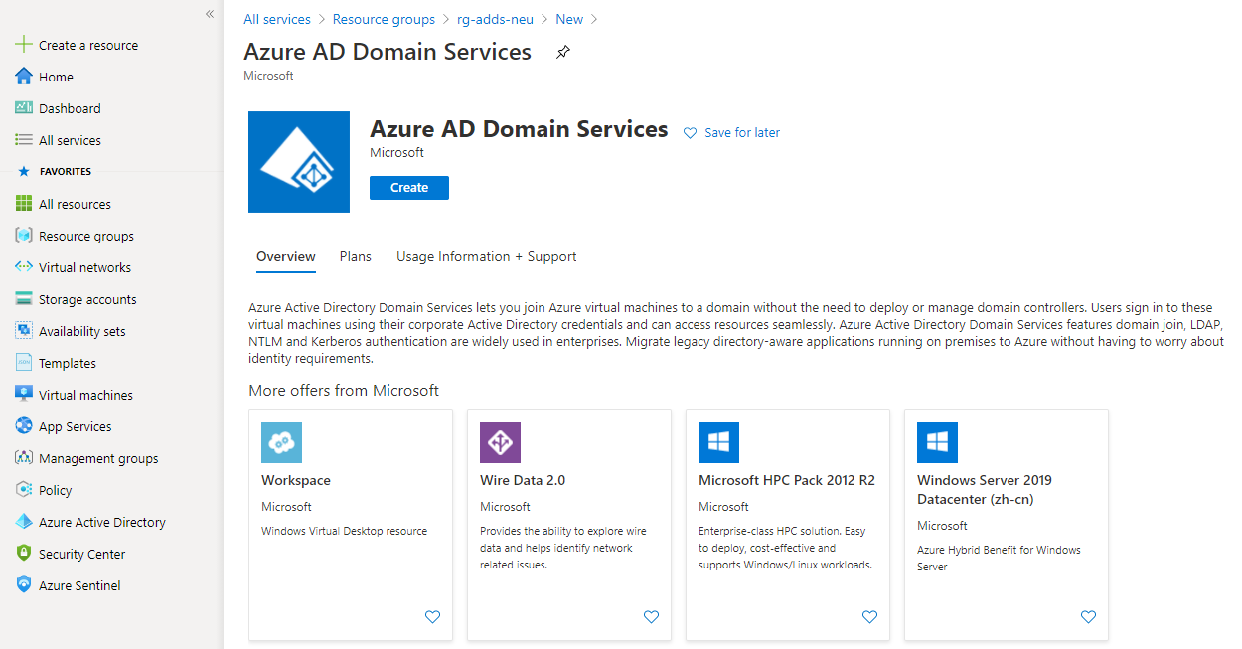
Task: Click the Create button
Action: [408, 187]
